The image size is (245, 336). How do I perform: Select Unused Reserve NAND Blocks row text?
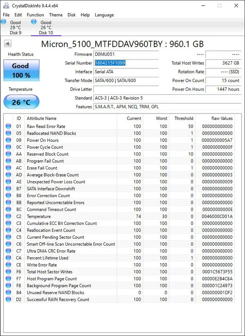point(55,292)
